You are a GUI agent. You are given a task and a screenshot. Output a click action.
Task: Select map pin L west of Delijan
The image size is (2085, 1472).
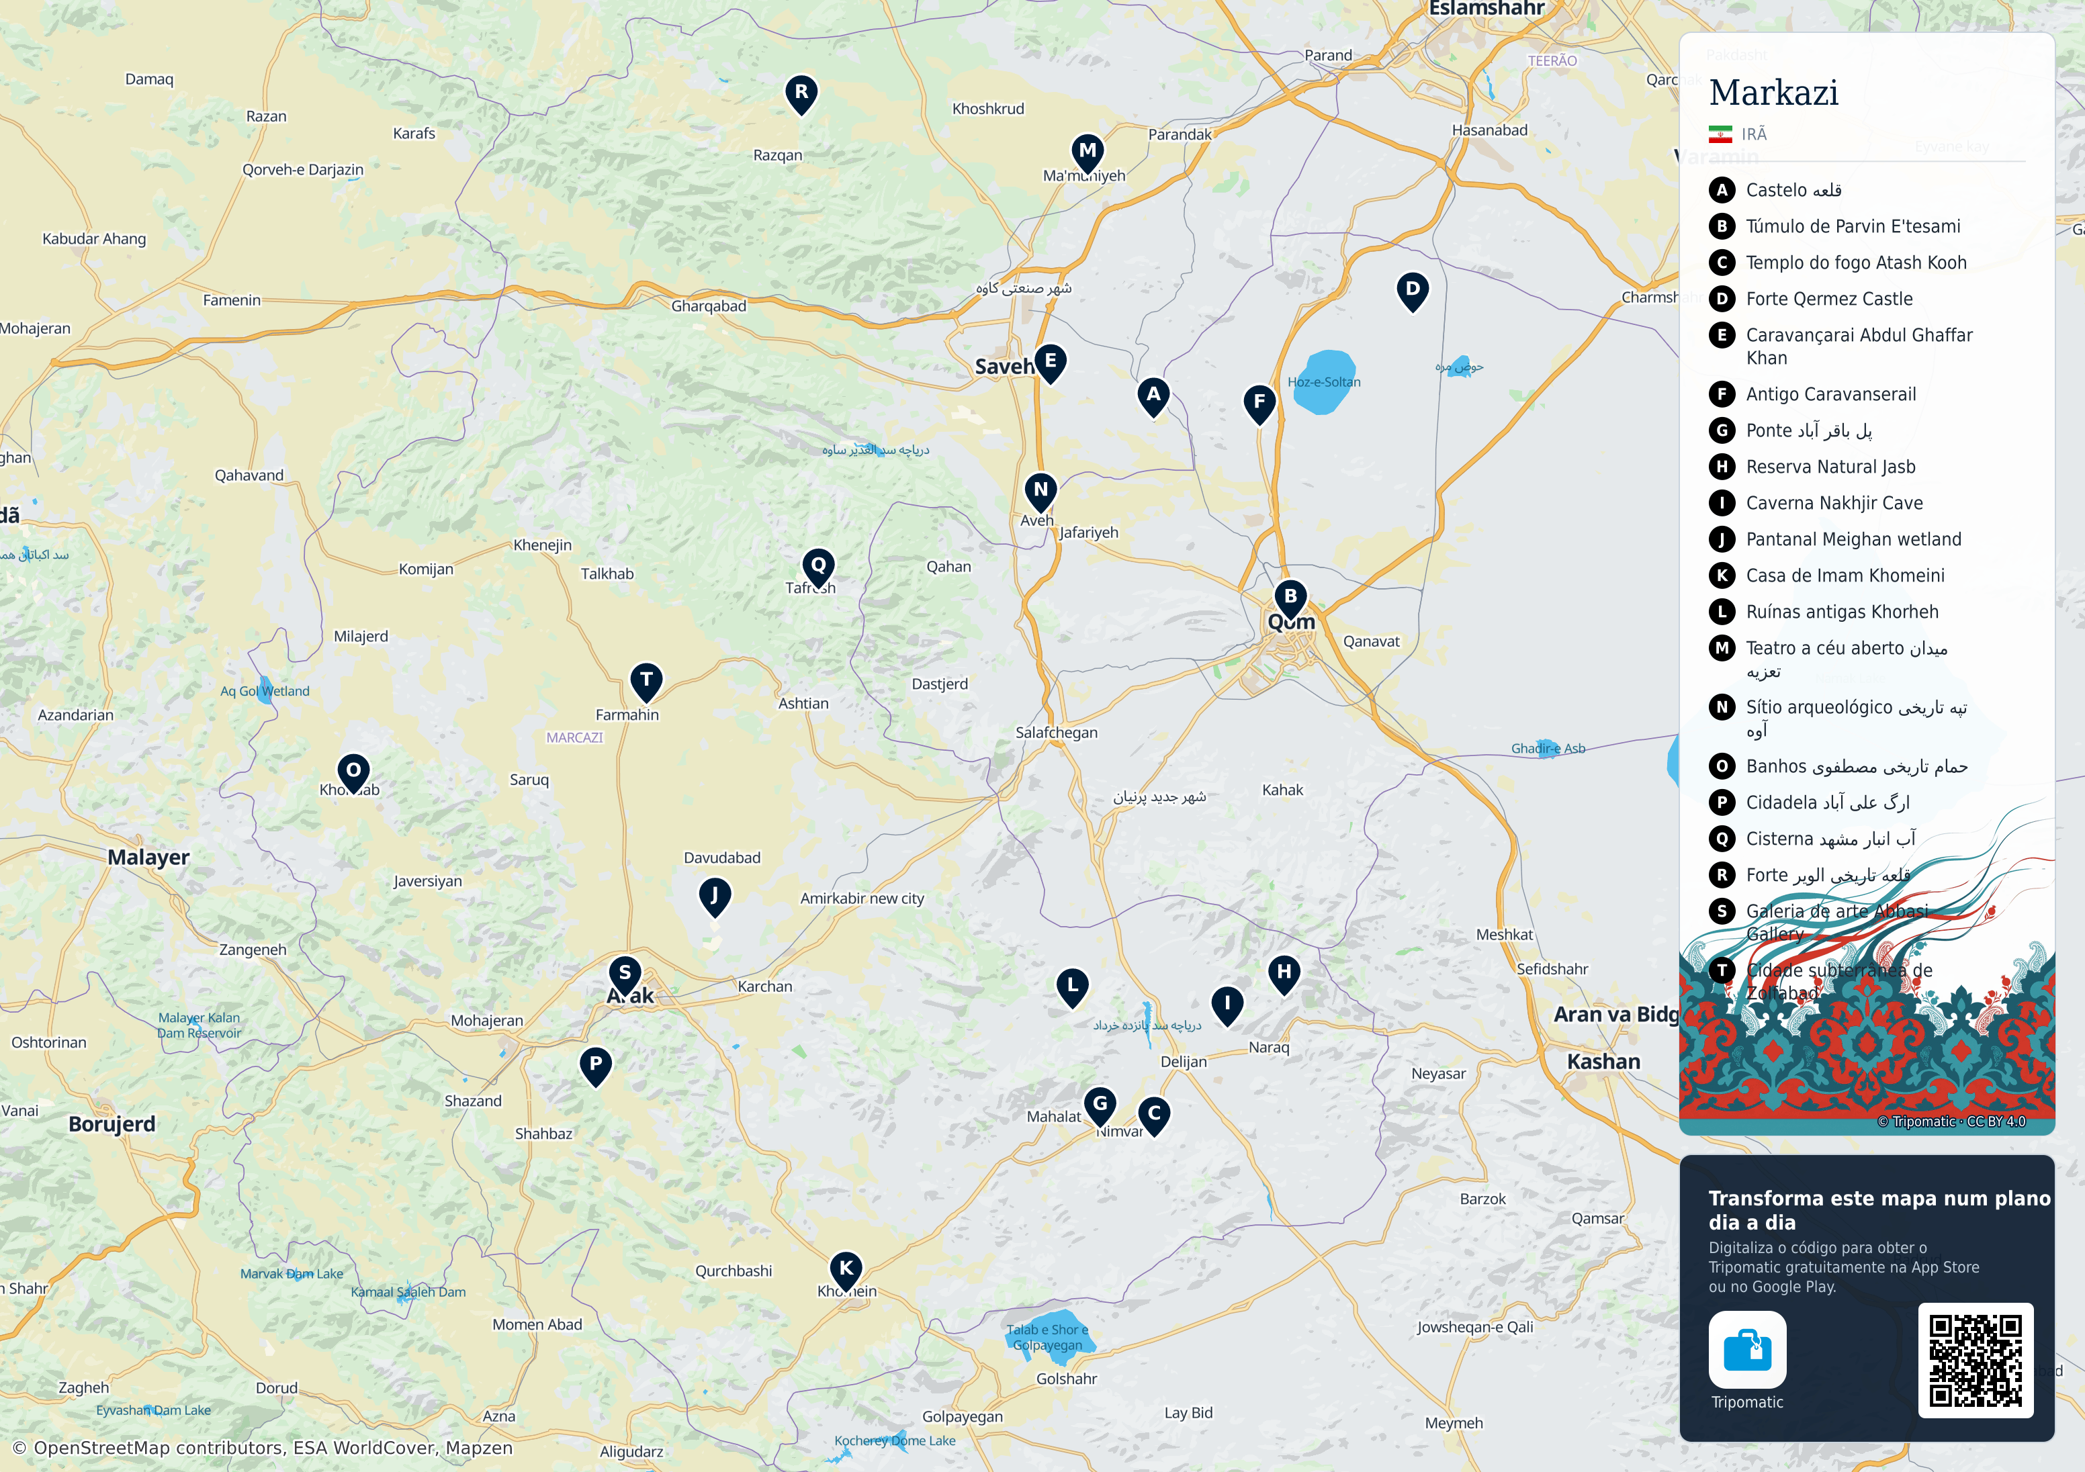[1073, 987]
